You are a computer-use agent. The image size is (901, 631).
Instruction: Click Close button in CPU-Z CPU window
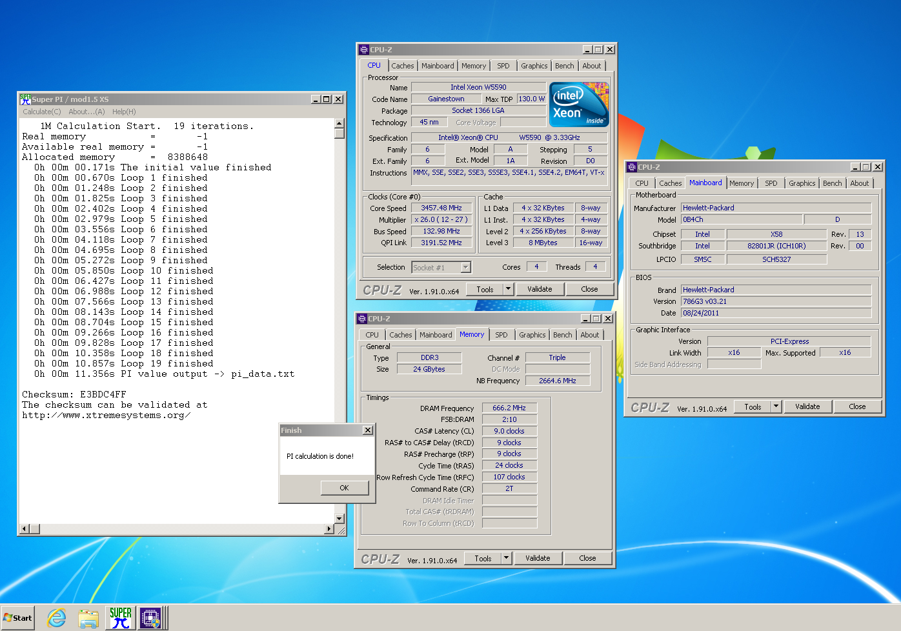click(x=589, y=289)
